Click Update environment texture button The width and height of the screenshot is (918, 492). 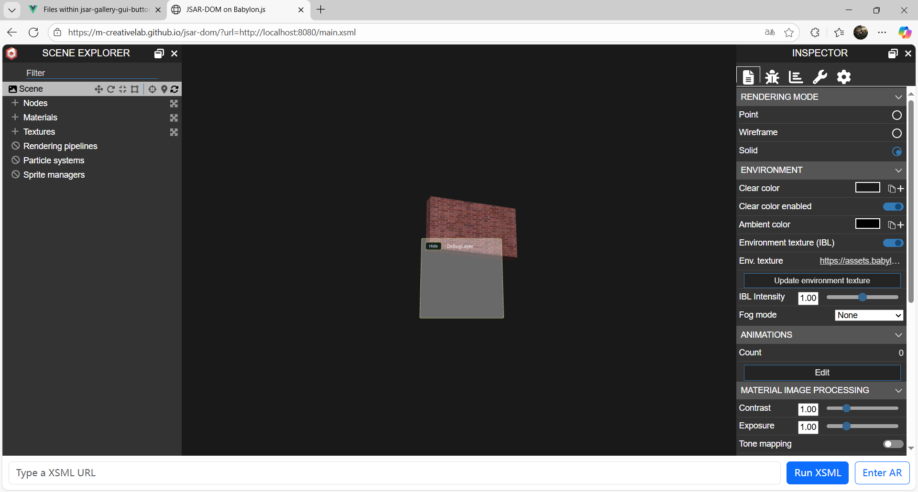pos(822,281)
